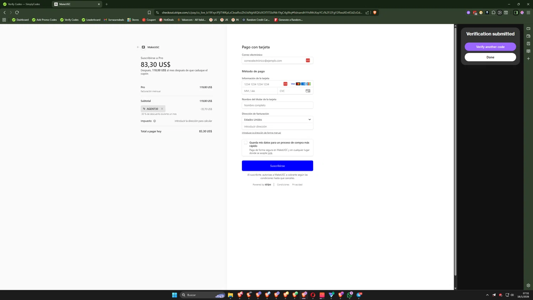Viewport: 533px width, 300px height.
Task: Open Condiciones link in footer
Action: 283,185
